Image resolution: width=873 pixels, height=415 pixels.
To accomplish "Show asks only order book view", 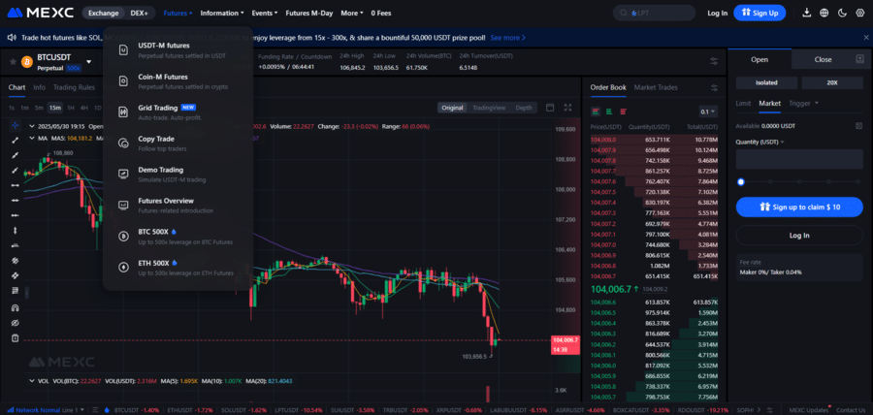I will click(623, 112).
